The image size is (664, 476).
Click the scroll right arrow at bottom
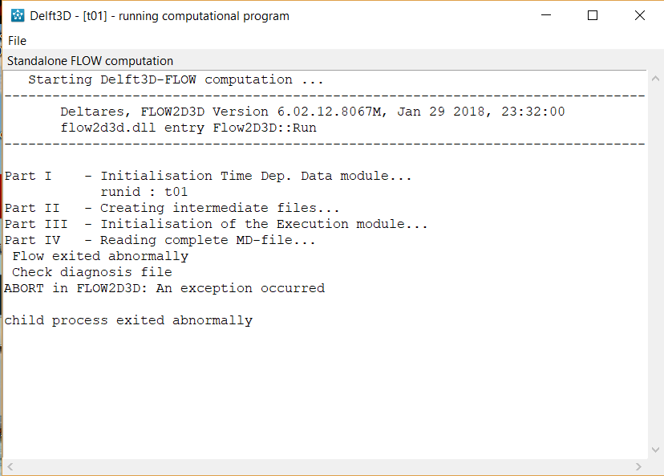pos(638,466)
